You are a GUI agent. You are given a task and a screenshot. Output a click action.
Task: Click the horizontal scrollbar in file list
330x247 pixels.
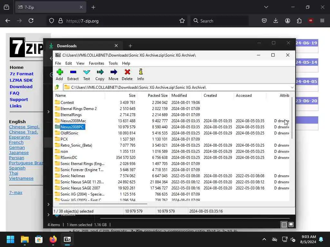point(103,204)
